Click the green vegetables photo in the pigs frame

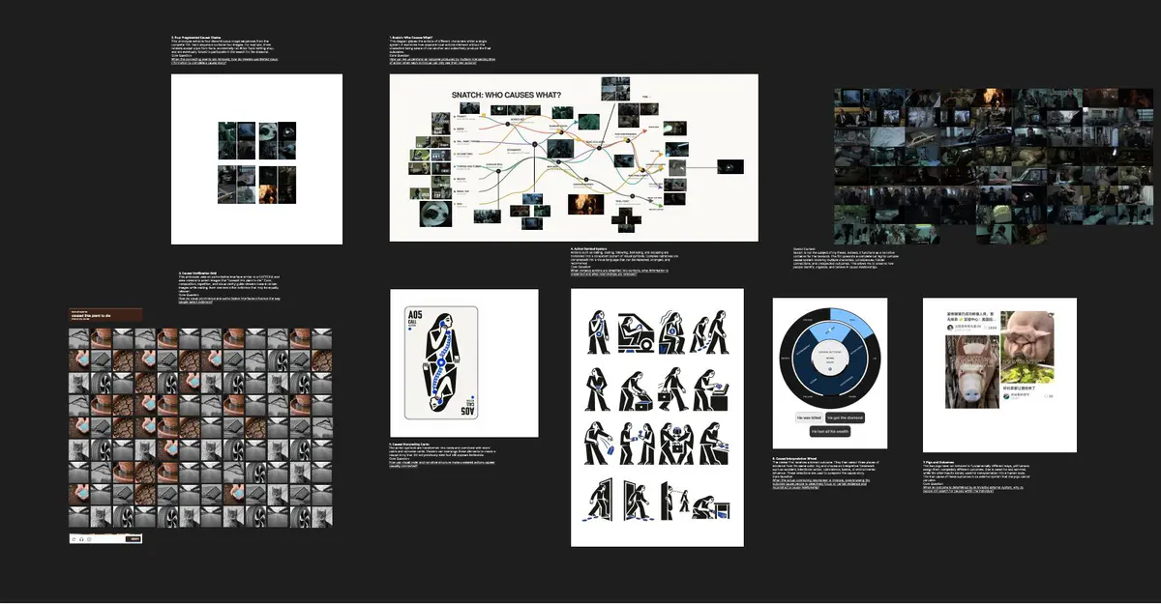click(1027, 373)
